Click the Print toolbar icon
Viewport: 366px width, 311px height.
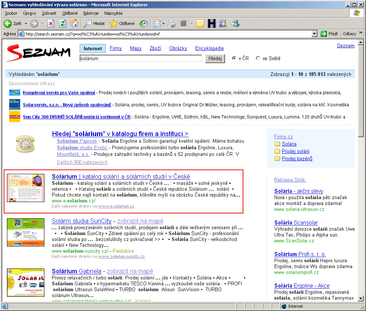172,23
